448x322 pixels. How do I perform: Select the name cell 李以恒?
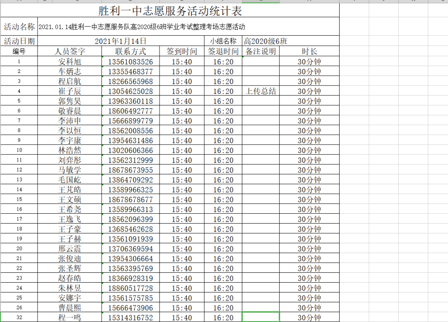click(x=70, y=130)
